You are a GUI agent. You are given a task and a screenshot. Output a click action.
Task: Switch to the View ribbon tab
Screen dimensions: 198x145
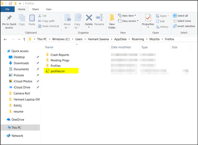(x=49, y=9)
